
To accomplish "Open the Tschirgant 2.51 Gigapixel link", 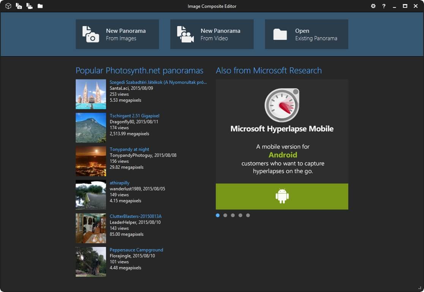I will [x=134, y=116].
